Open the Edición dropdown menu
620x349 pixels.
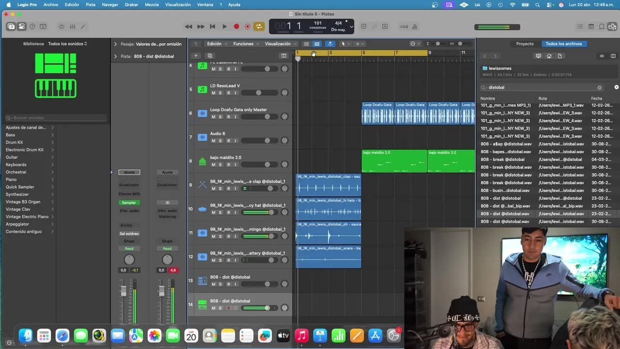tap(217, 44)
